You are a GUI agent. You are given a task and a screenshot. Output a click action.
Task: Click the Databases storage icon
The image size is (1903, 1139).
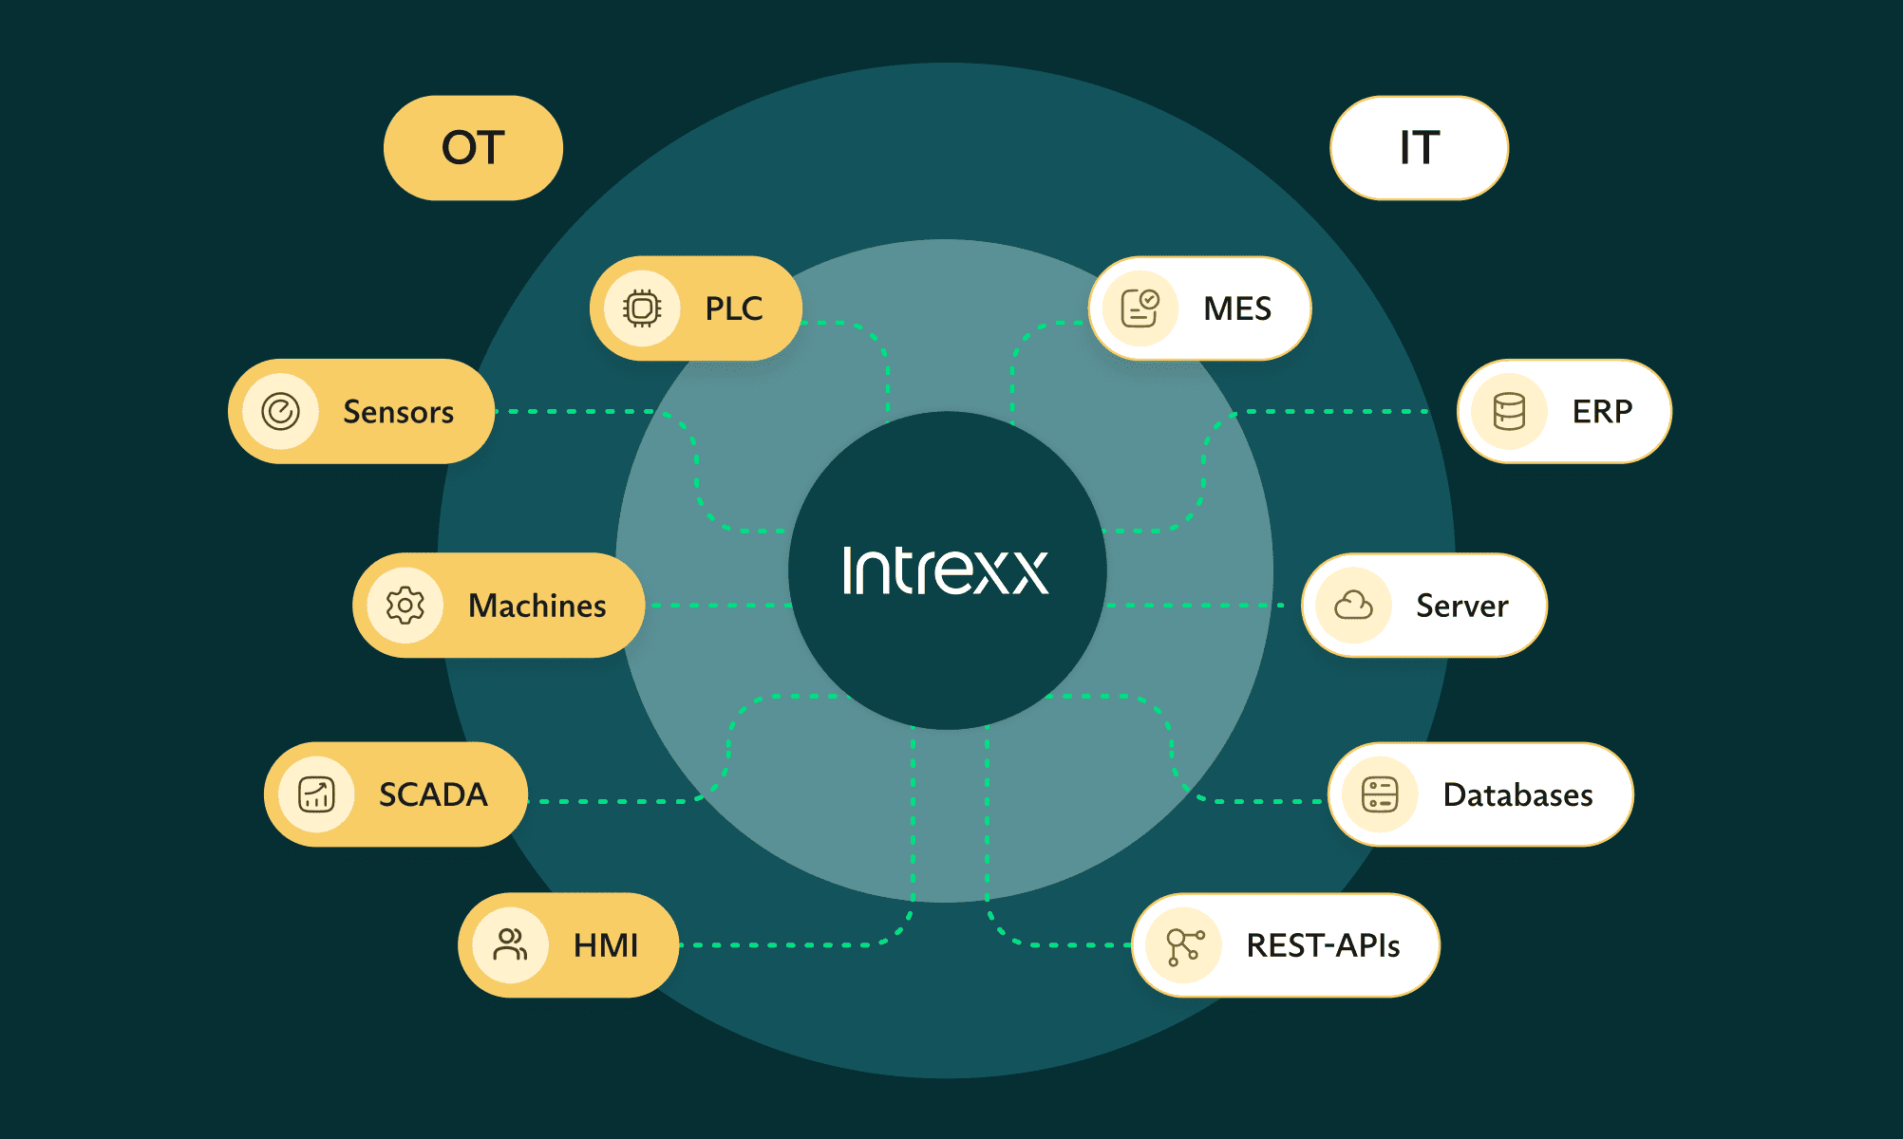click(1380, 794)
